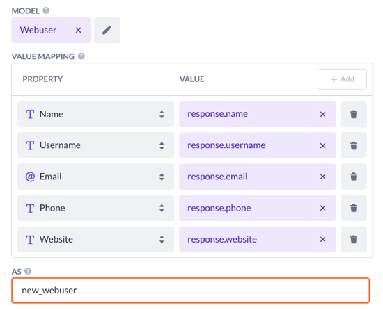Open the Website property dropdown
This screenshot has height=310, width=383.
95,239
